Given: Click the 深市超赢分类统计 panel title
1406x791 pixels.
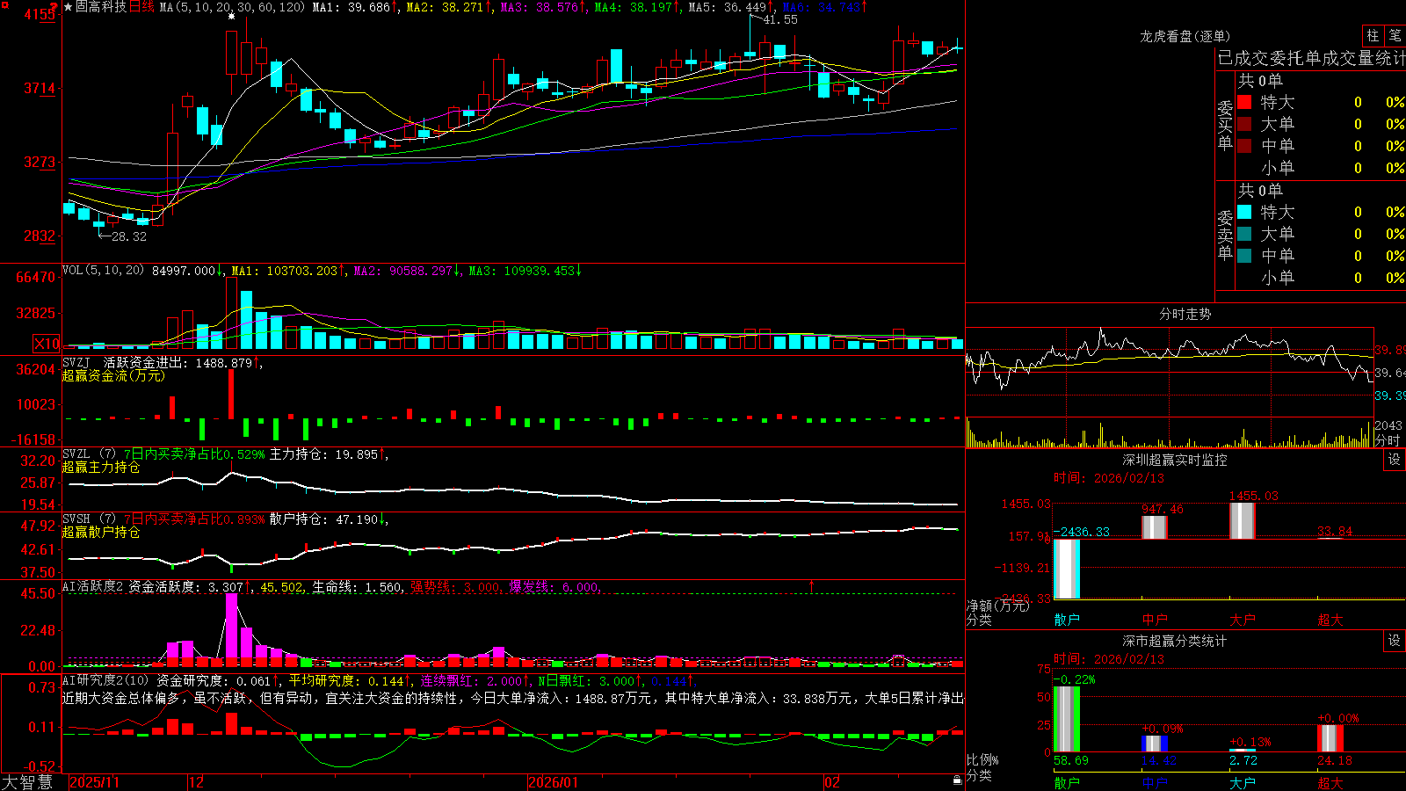Looking at the screenshot, I should click(x=1174, y=641).
